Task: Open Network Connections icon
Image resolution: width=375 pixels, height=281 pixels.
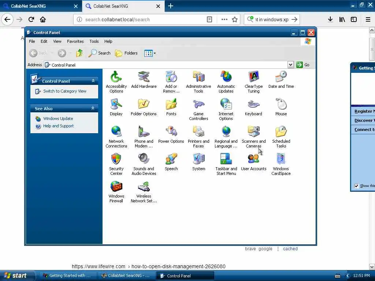Action: 116,137
